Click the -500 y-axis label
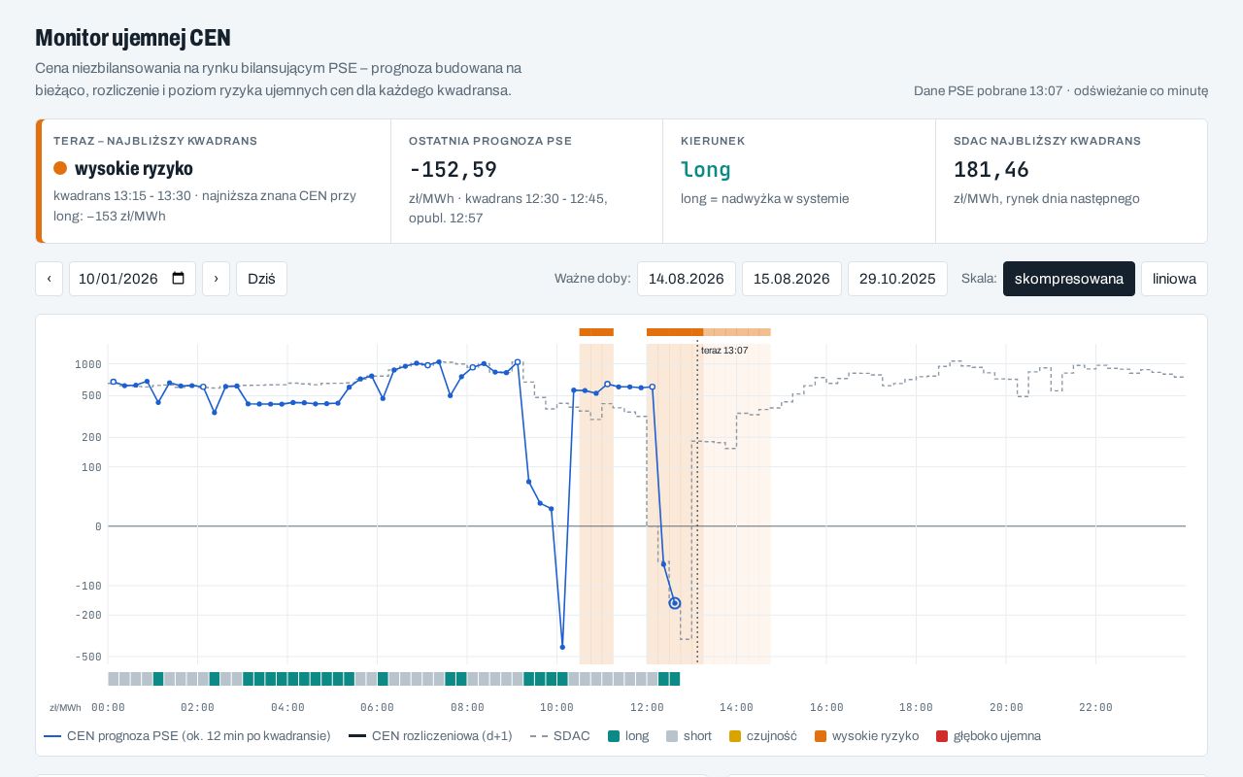The width and height of the screenshot is (1243, 777). [x=87, y=658]
